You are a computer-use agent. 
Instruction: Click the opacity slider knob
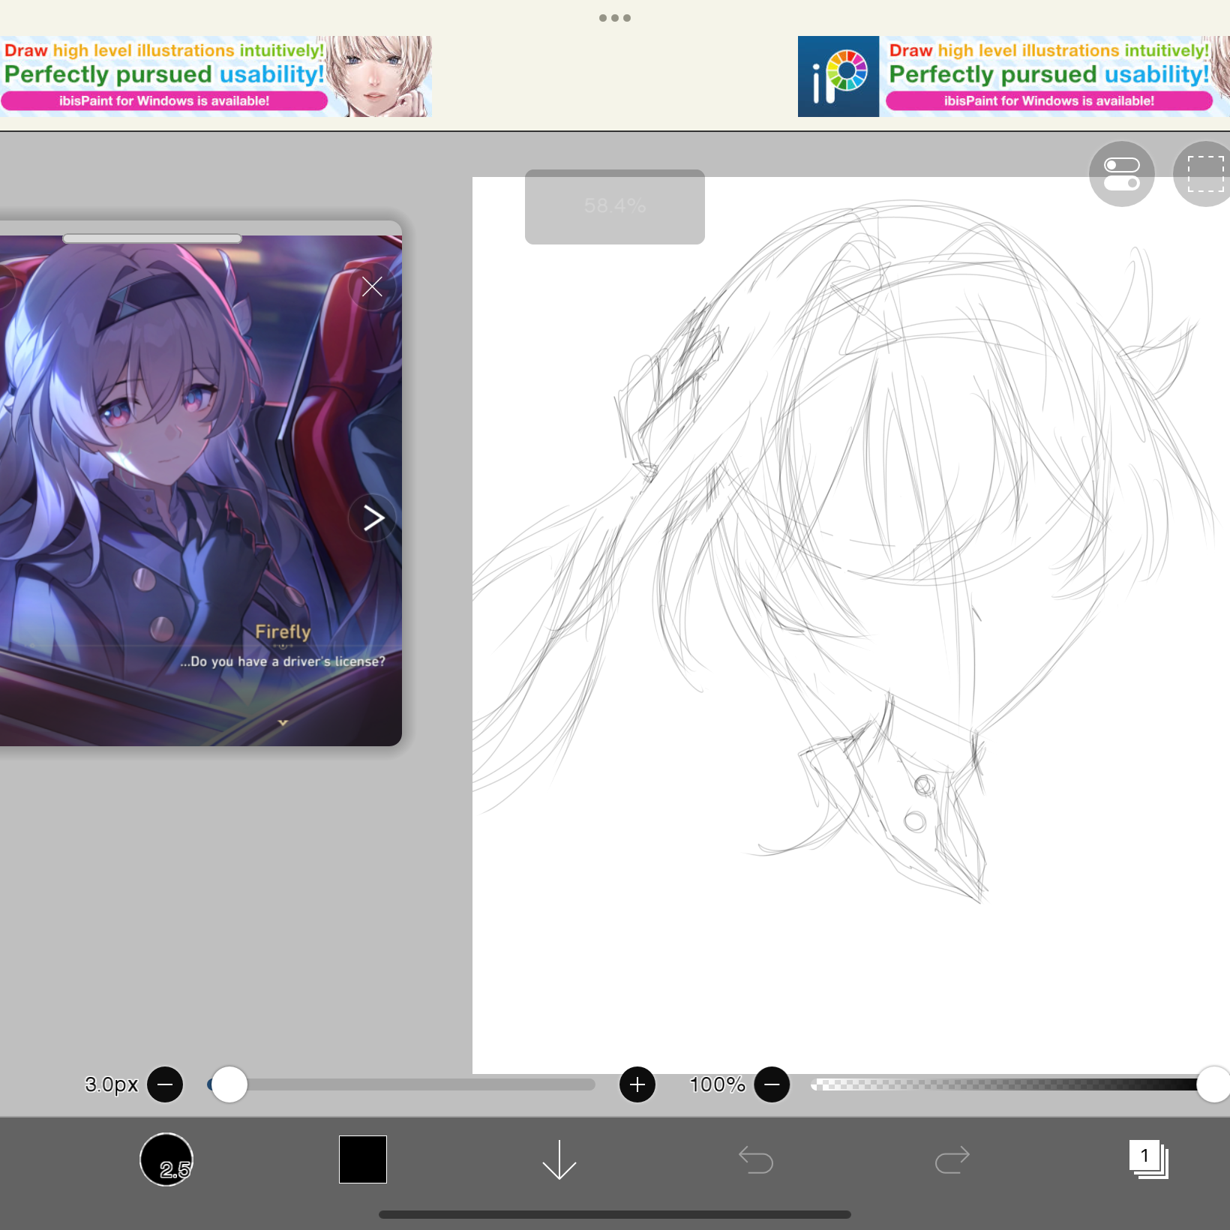point(1213,1084)
